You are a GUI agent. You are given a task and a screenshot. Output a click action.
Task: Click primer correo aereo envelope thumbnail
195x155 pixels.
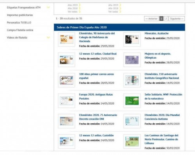67,80
